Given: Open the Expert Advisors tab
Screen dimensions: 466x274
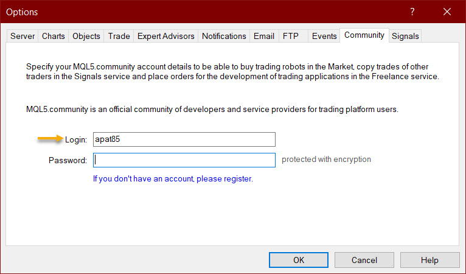Looking at the screenshot, I should click(166, 37).
